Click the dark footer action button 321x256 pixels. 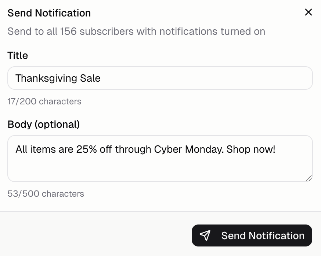252,235
